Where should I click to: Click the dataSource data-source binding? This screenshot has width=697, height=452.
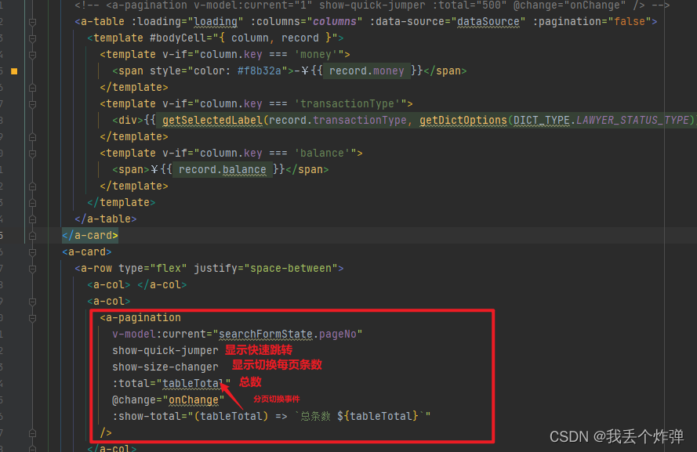(x=488, y=21)
